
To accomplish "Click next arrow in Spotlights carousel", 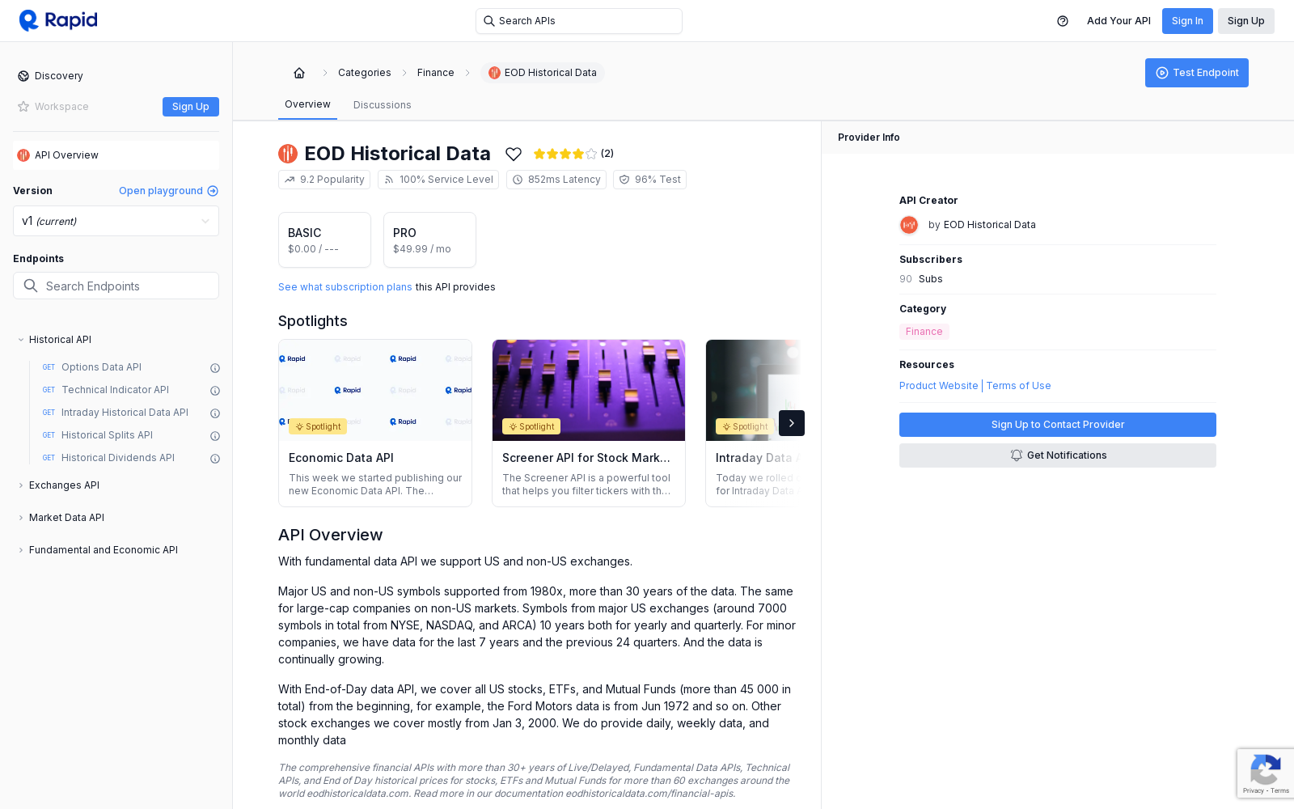I will [792, 423].
